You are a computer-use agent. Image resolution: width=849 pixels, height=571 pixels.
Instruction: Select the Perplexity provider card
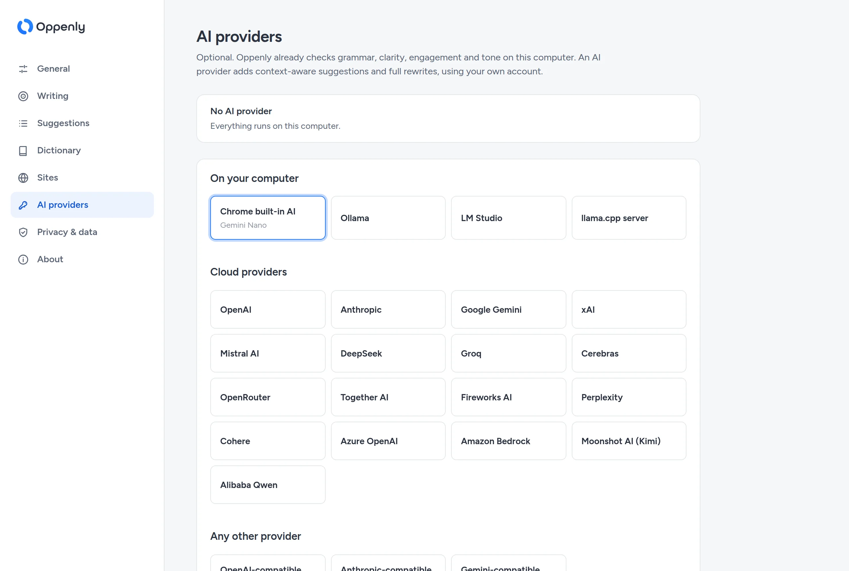629,397
